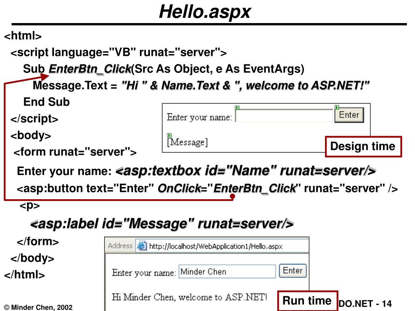Image resolution: width=415 pixels, height=311 pixels.
Task: Click the DO.NET - 14 page number
Action: click(365, 304)
